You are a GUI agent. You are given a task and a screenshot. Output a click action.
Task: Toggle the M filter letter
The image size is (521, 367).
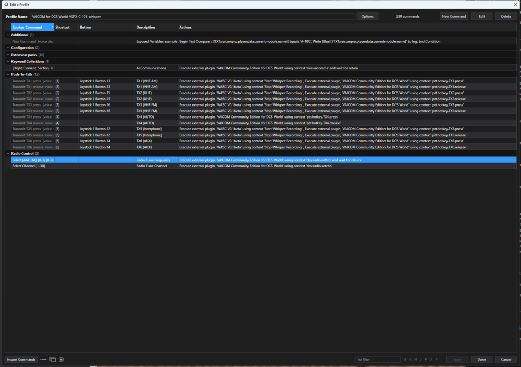click(x=416, y=359)
